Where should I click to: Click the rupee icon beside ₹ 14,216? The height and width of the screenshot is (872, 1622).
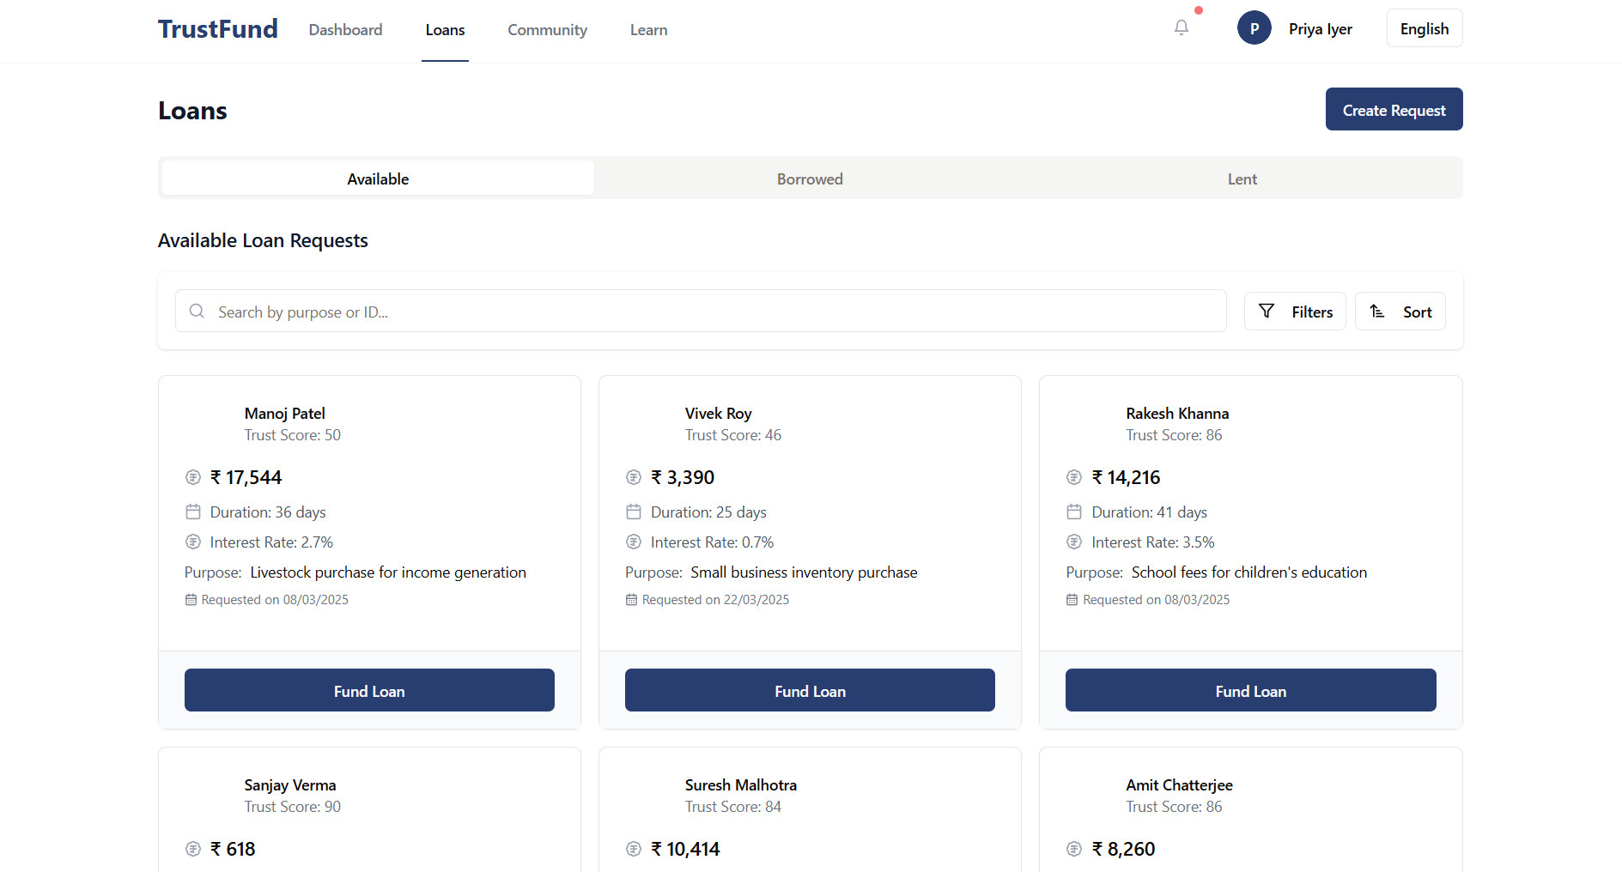[1074, 477]
